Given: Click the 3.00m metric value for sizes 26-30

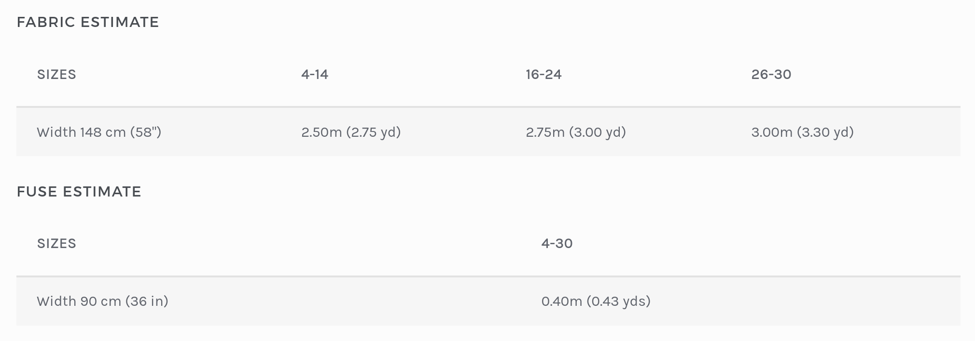Looking at the screenshot, I should click(x=772, y=132).
